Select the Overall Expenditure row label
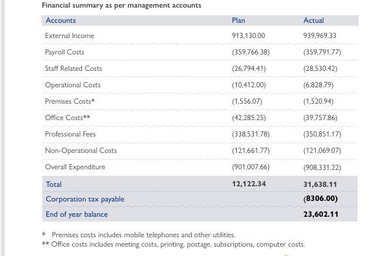Image resolution: width=388 pixels, height=256 pixels. pyautogui.click(x=75, y=167)
